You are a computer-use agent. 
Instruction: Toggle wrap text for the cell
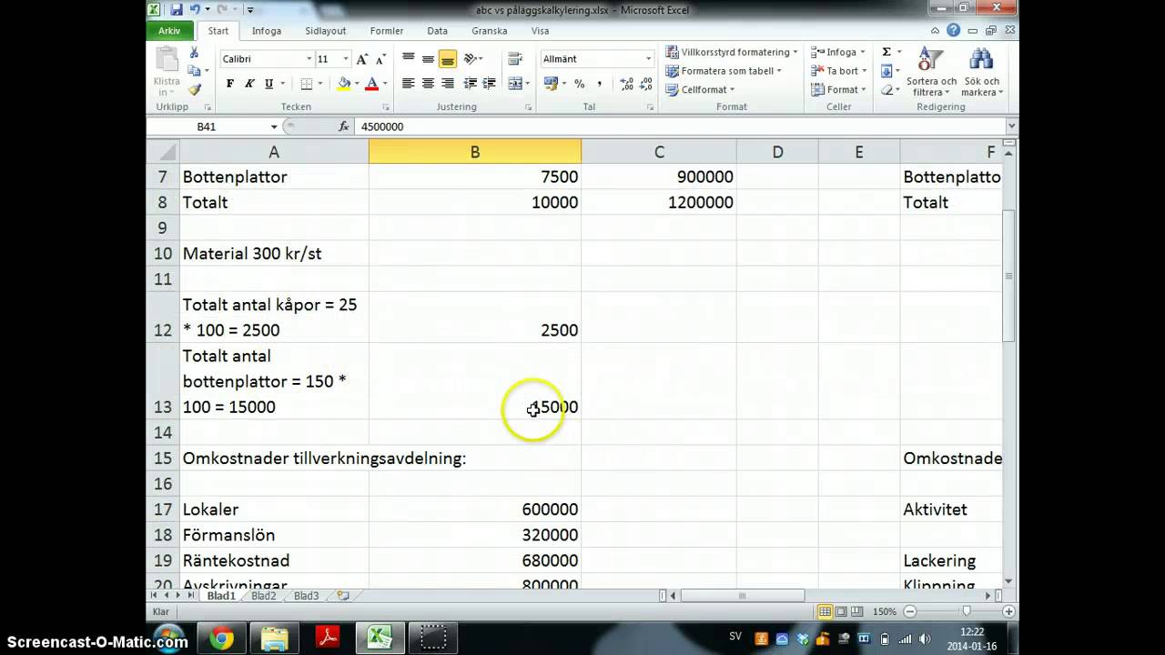click(x=515, y=59)
